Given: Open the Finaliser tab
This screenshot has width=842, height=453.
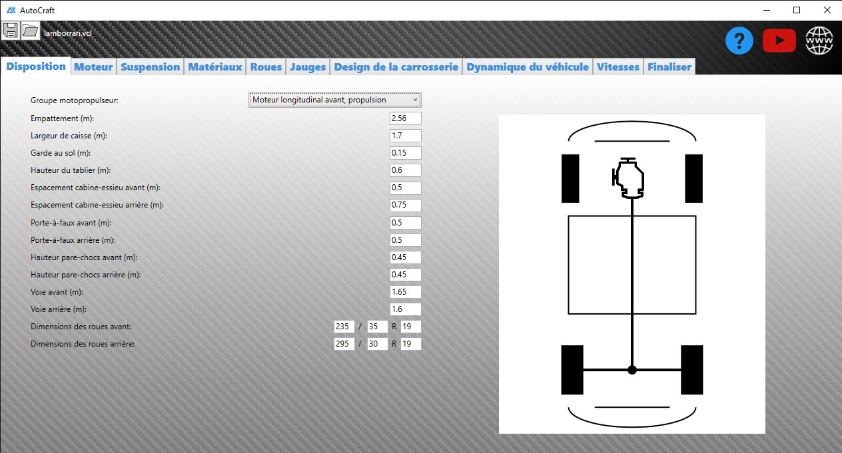Looking at the screenshot, I should pos(669,67).
